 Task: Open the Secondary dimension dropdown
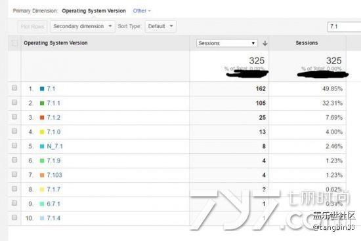[83, 26]
